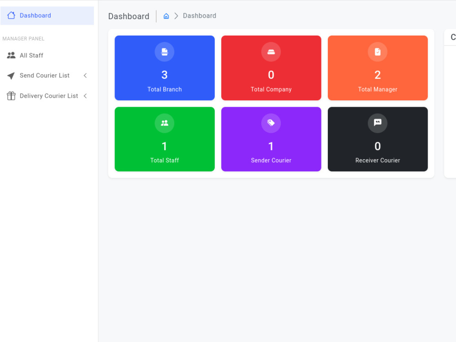Open Send Courier List menu item
456x342 pixels.
[x=47, y=76]
